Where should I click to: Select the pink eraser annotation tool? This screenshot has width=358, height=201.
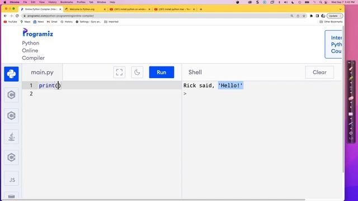pos(351,98)
